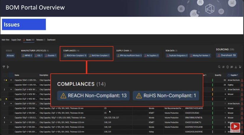Collapse row 1 Capacitor 100nF expander arrow
The image size is (244, 135).
click(11, 80)
